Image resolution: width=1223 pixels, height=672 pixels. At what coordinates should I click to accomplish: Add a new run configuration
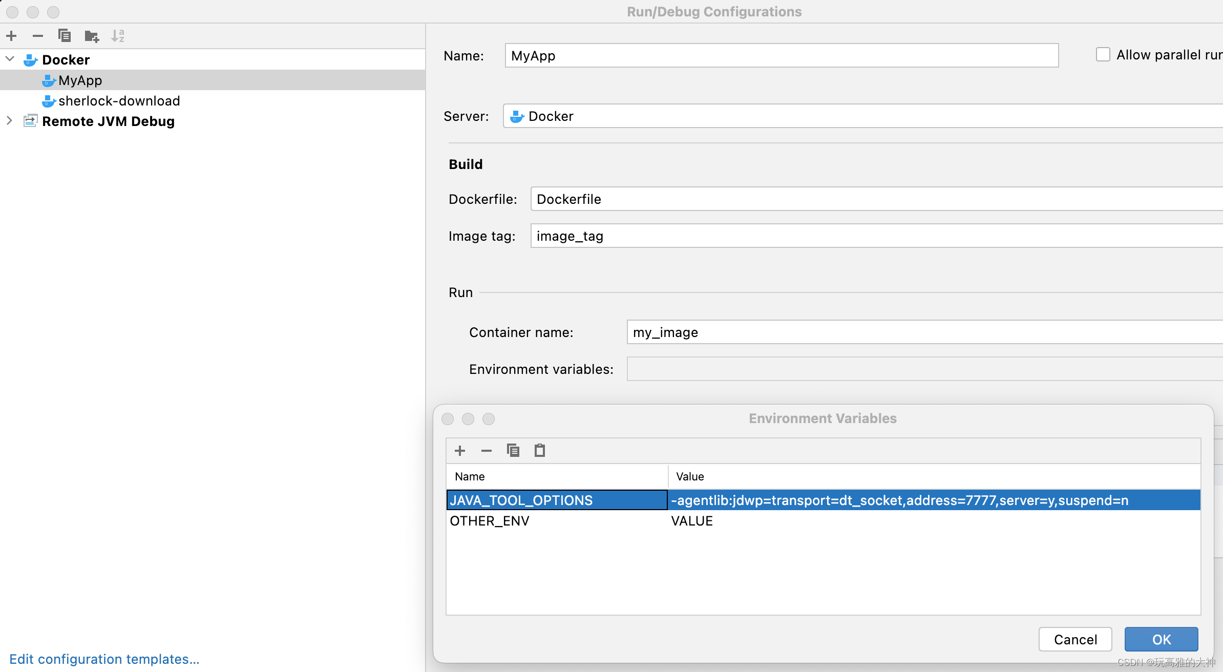coord(11,36)
